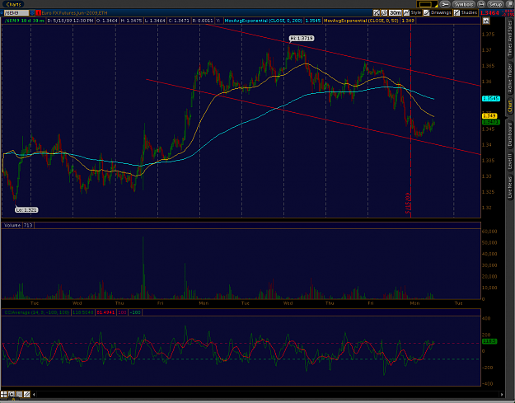
Task: Click the green CCI value label on axis
Action: 489,341
